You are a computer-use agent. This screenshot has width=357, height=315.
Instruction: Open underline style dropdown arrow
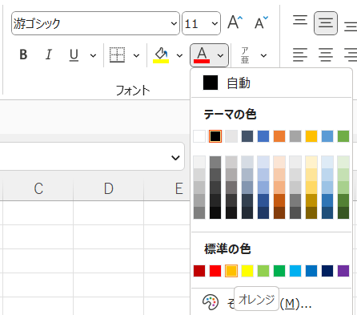(x=93, y=55)
